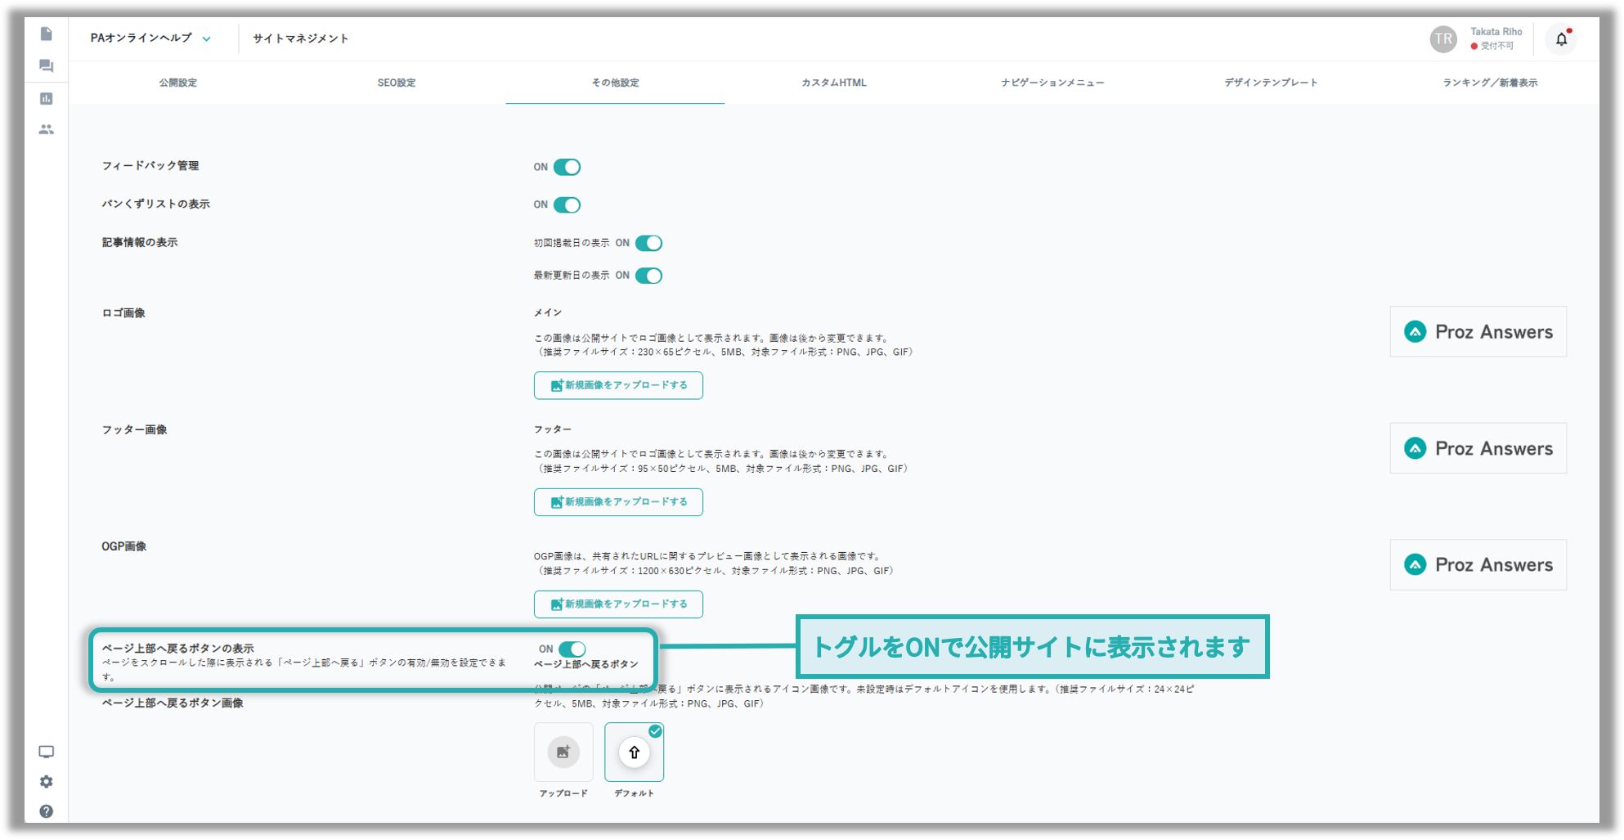
Task: Open the bar chart analytics sidebar icon
Action: (x=47, y=98)
